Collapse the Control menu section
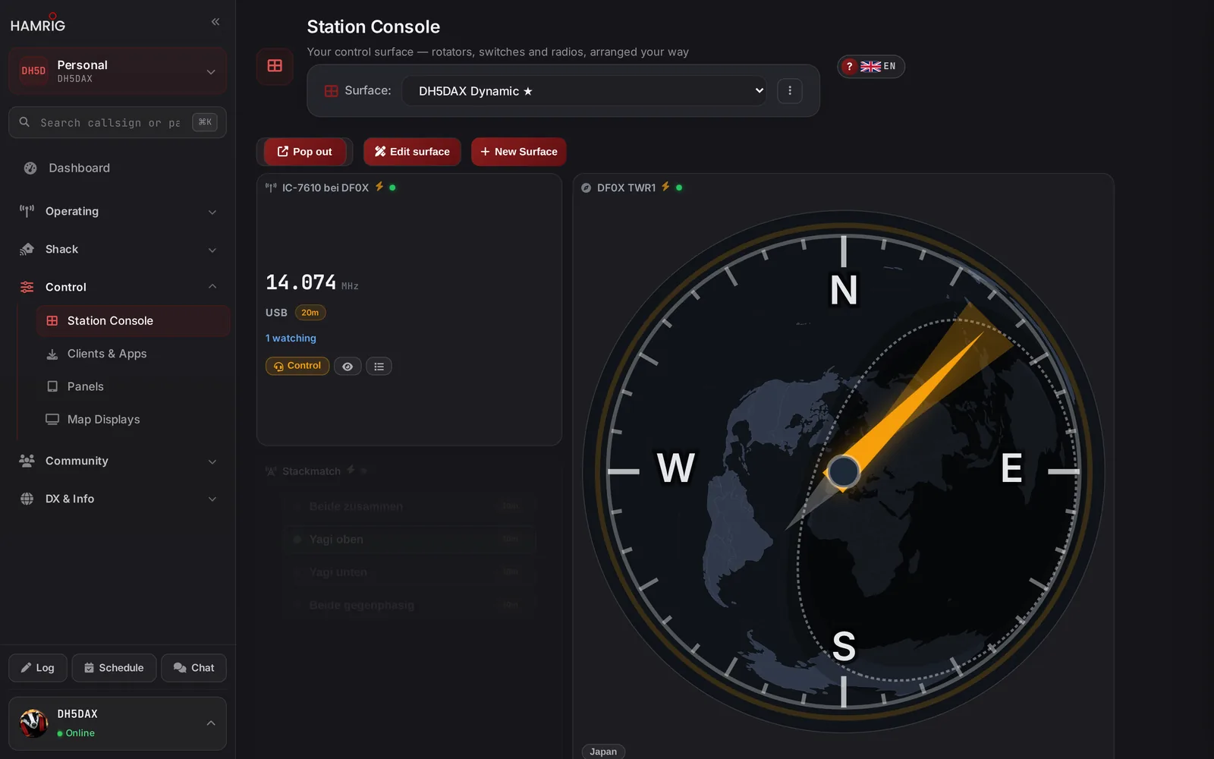 click(118, 287)
